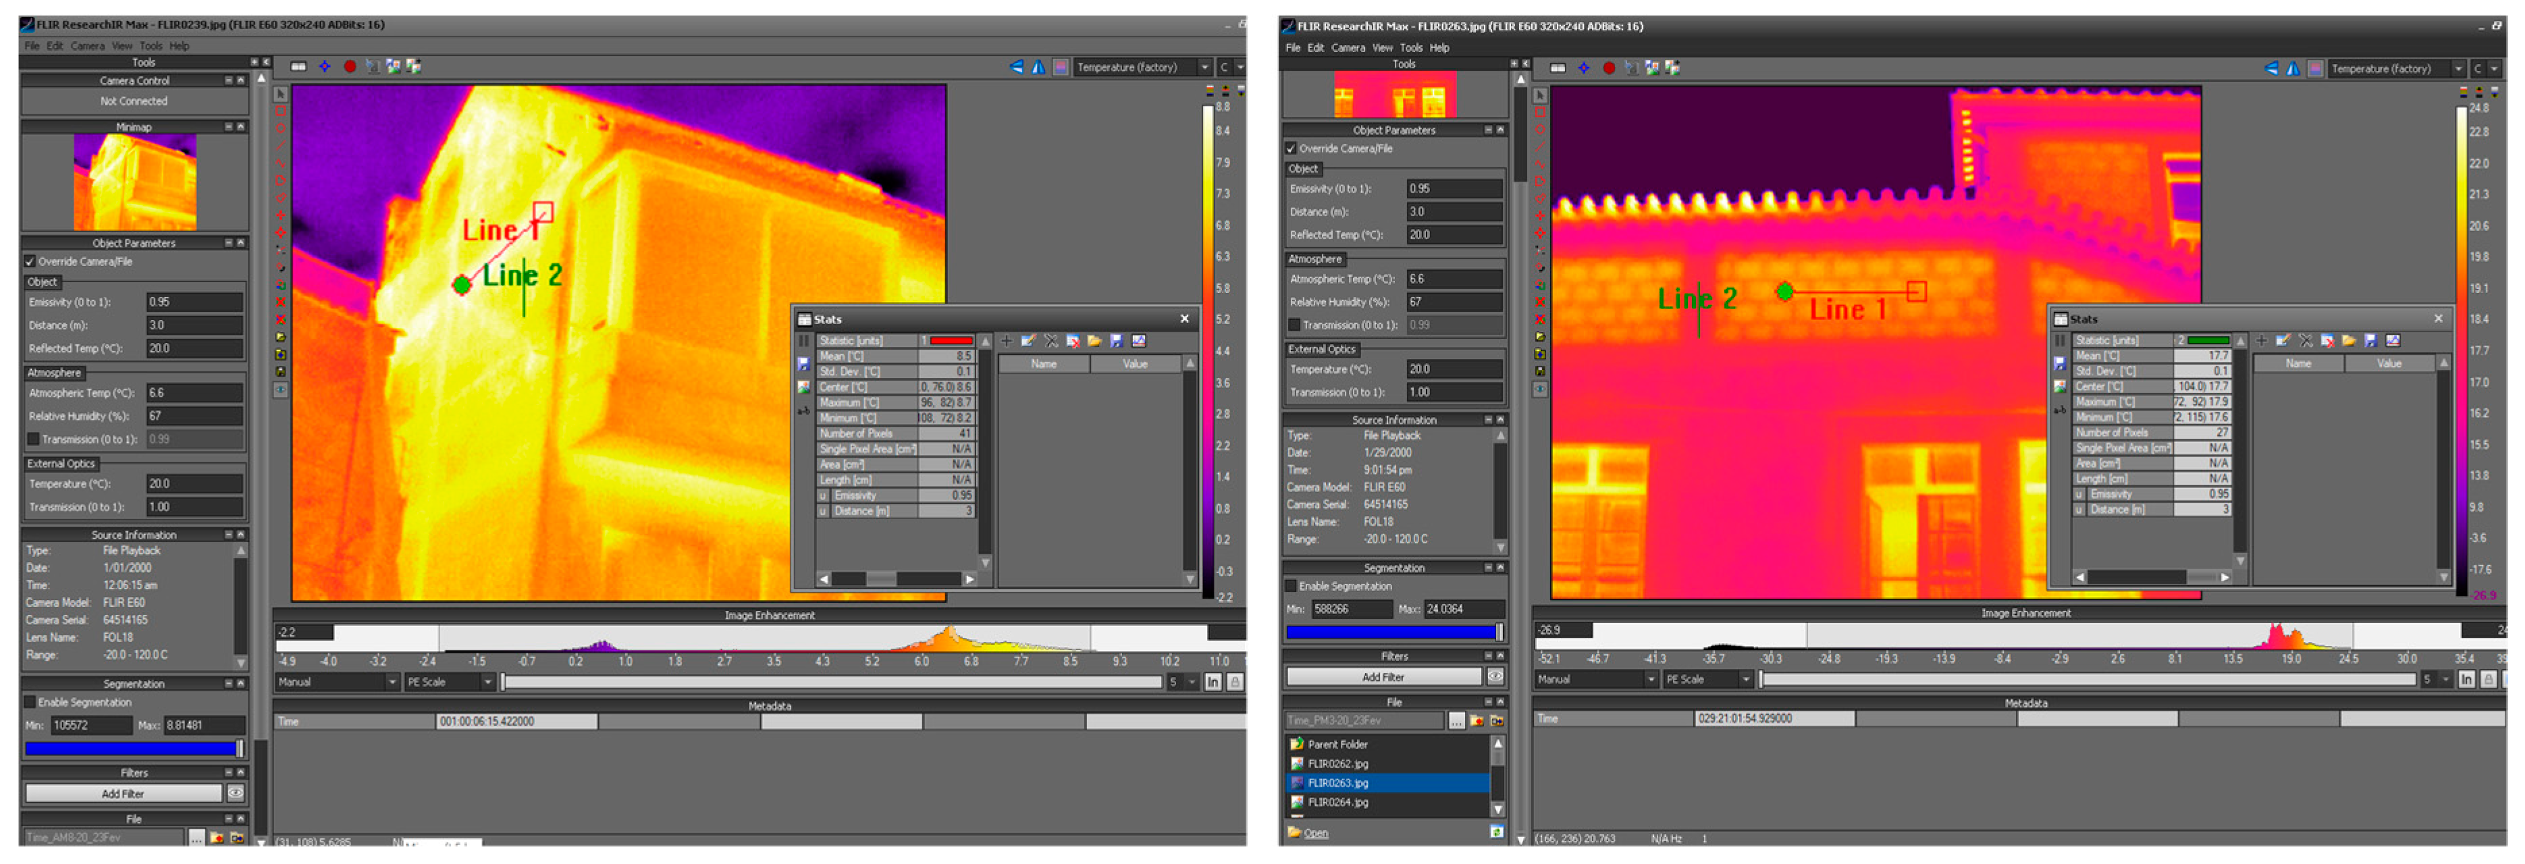2525x864 pixels.
Task: Click Add Filter button in FLIR0239 window
Action: (122, 794)
